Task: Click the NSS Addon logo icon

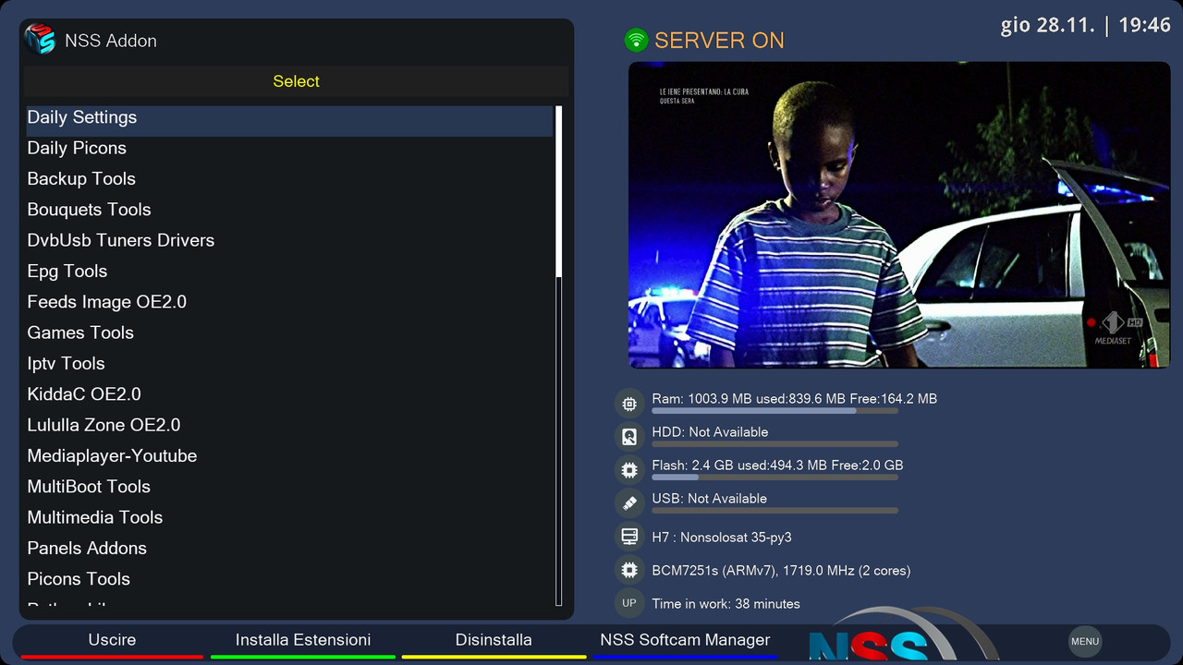Action: pyautogui.click(x=40, y=39)
